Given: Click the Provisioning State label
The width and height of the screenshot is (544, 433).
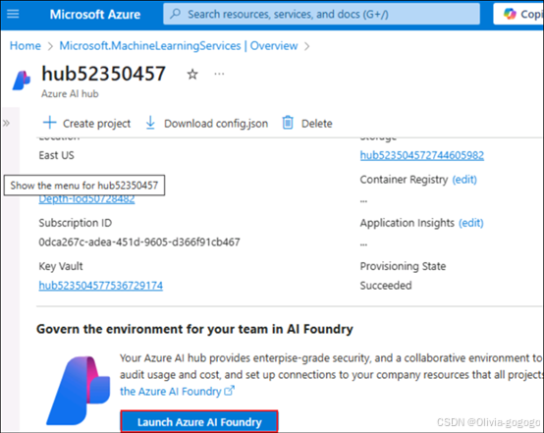Looking at the screenshot, I should [x=403, y=266].
